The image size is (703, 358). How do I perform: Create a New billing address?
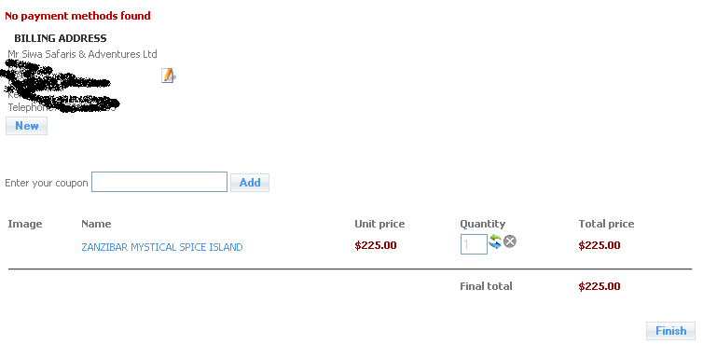[26, 126]
